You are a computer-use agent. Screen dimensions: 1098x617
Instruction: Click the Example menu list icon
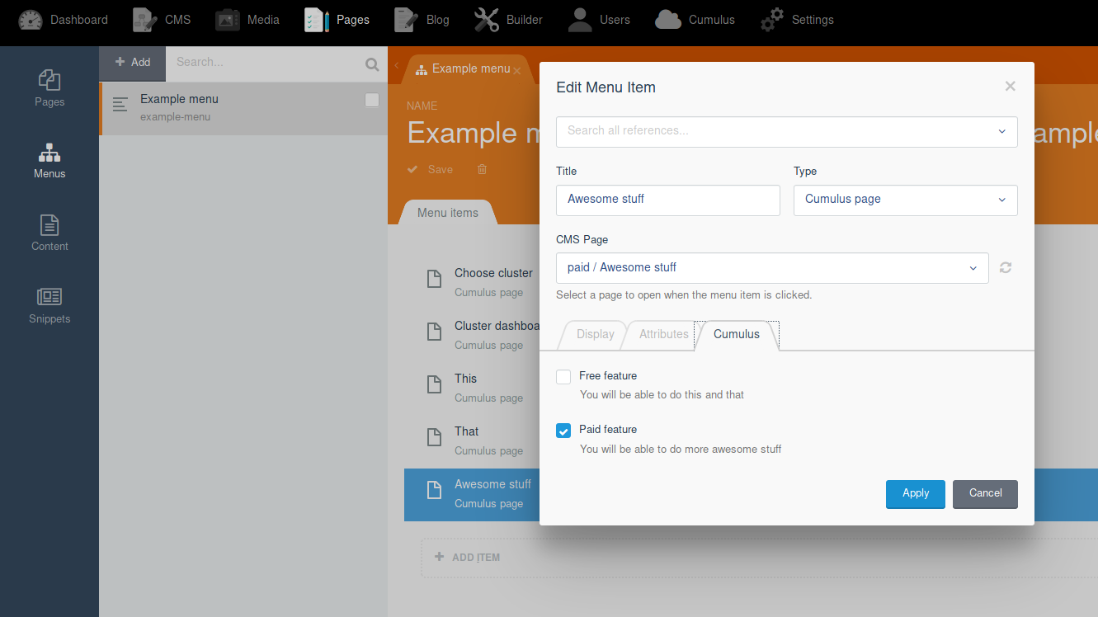point(120,105)
